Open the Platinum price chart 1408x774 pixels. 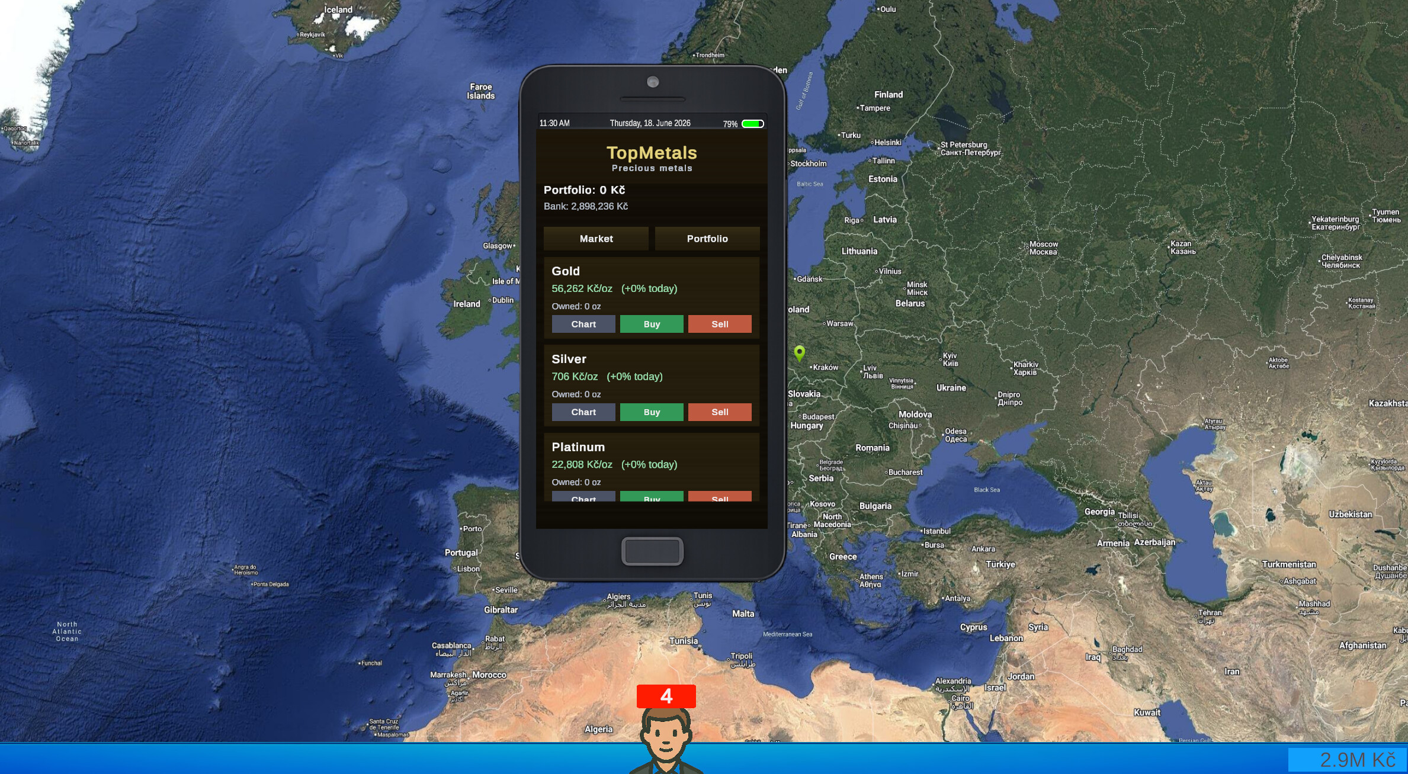(583, 496)
